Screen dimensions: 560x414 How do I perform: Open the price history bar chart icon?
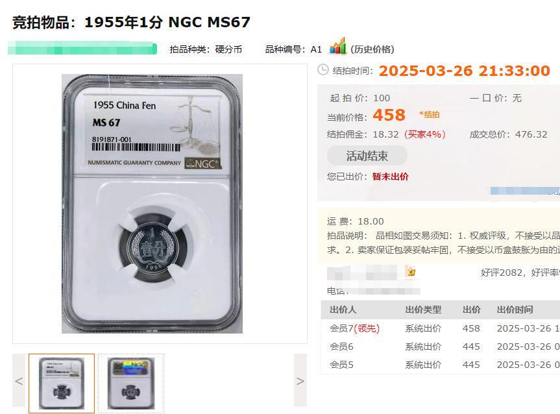click(337, 46)
